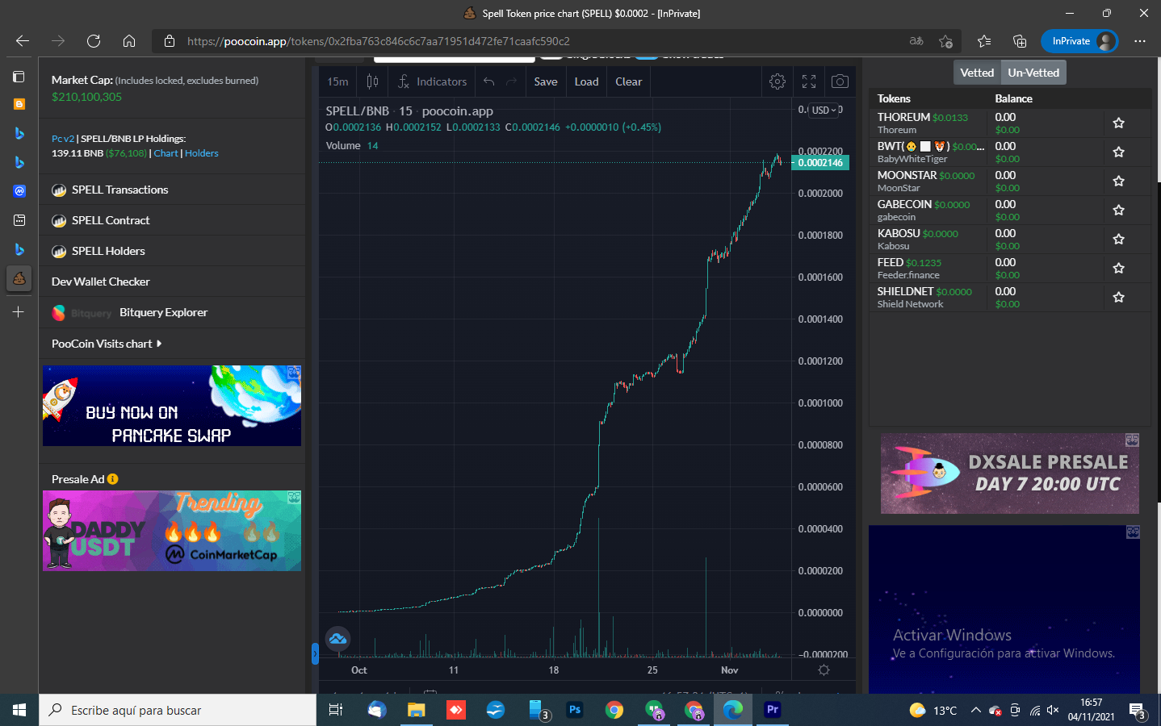Screen dimensions: 1161x726
Task: Open Bitquery Explorer
Action: (x=163, y=312)
